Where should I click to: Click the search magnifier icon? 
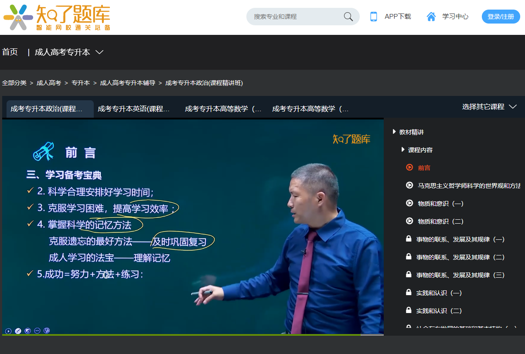(x=348, y=16)
